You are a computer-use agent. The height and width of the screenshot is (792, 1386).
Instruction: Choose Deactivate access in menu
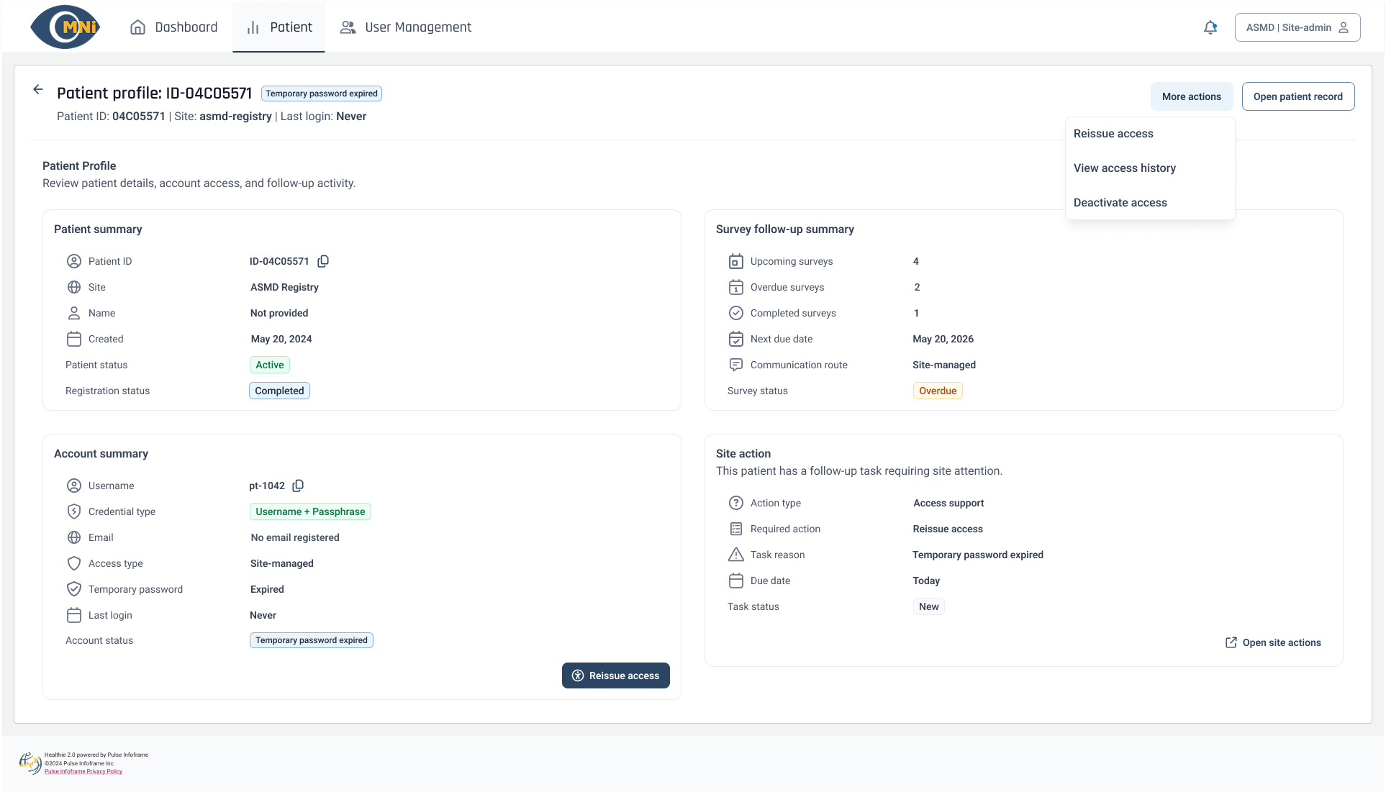click(x=1150, y=203)
